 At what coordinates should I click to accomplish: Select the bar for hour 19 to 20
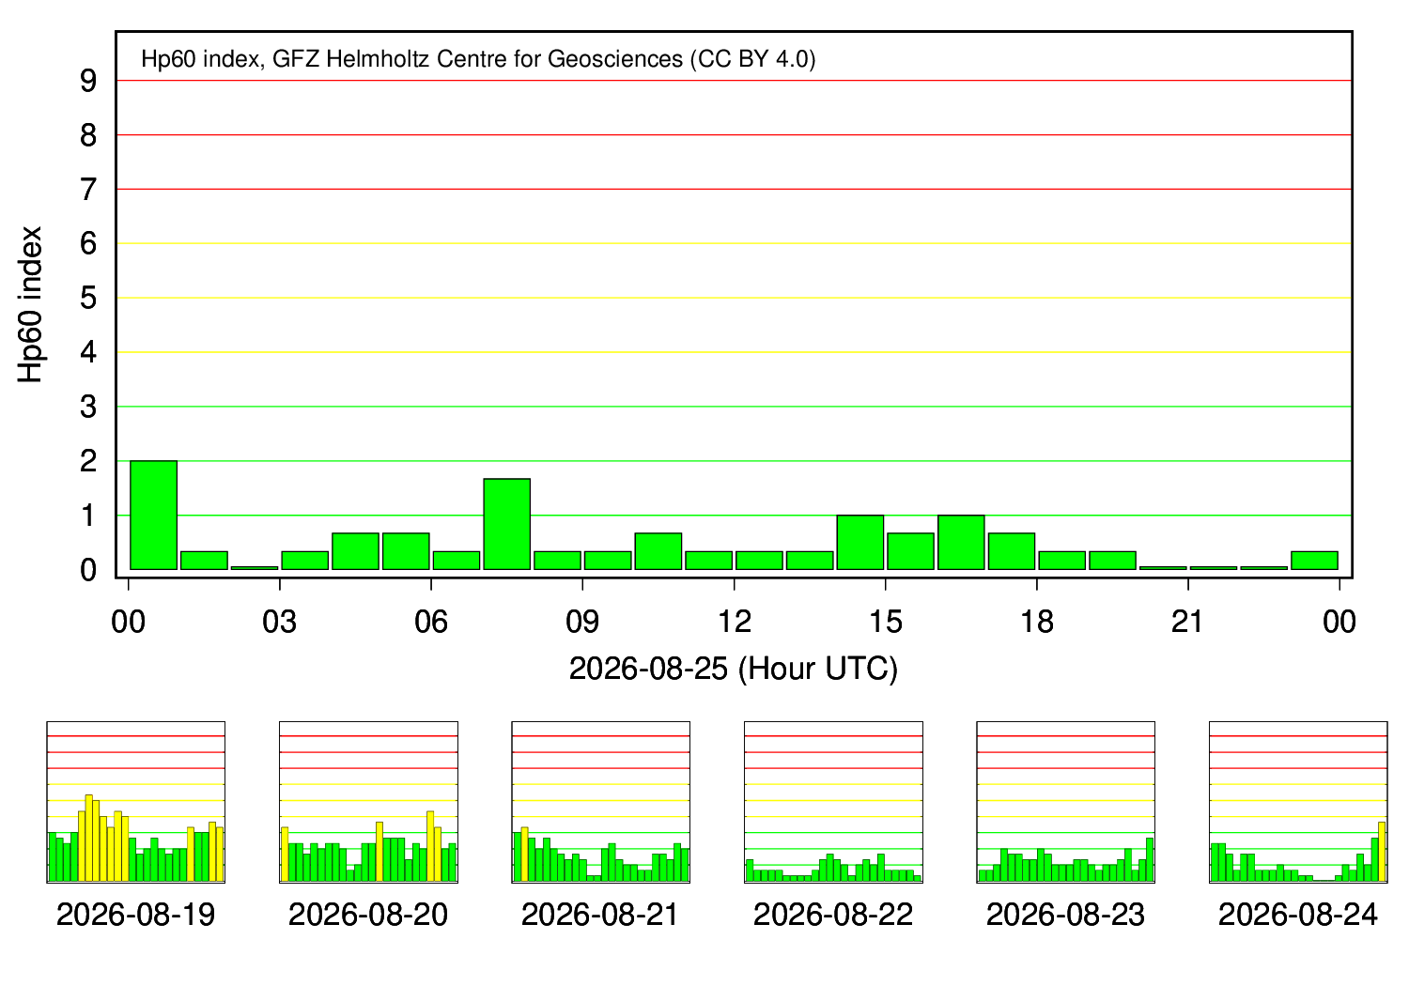point(1113,560)
